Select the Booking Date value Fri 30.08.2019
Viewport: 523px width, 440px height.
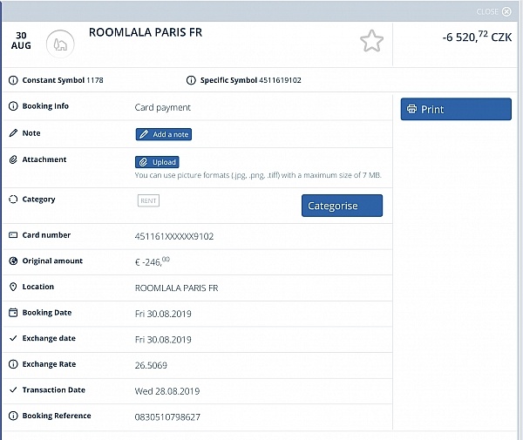163,314
